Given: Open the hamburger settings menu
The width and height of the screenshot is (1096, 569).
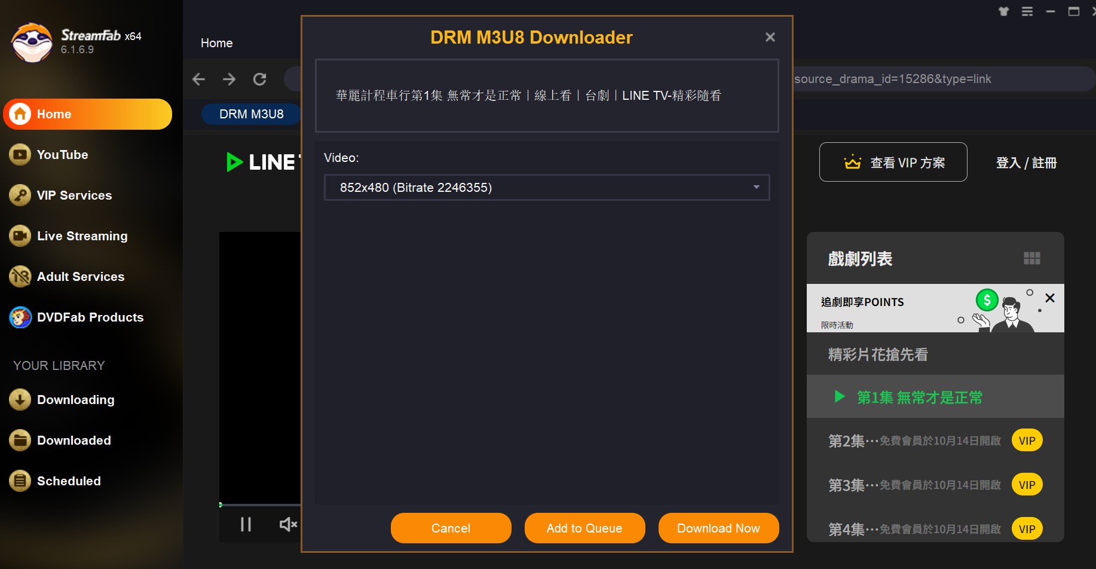Looking at the screenshot, I should click(x=1027, y=11).
